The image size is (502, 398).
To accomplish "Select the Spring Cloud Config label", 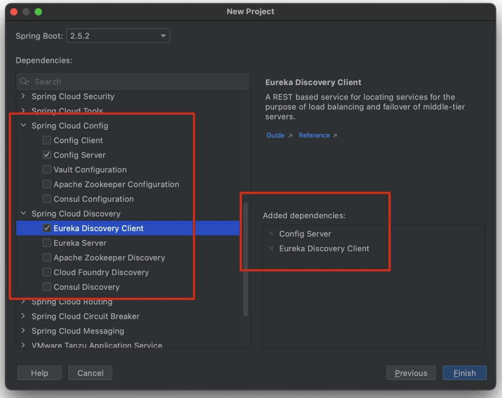I will point(70,125).
